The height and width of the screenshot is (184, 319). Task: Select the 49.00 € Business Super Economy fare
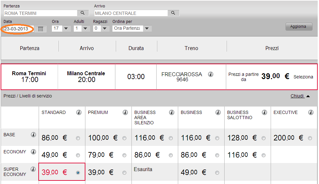click(217, 173)
